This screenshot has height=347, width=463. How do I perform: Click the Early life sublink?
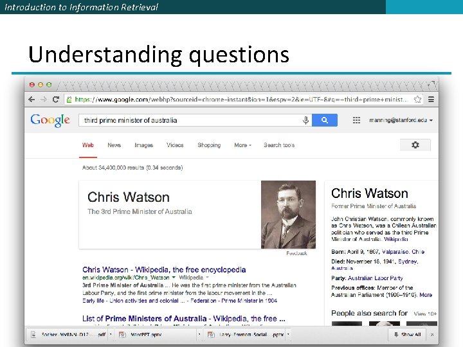point(93,301)
